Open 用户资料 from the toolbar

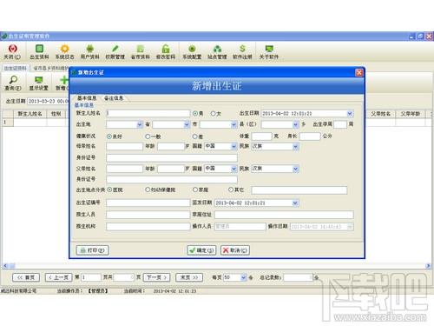pyautogui.click(x=89, y=52)
